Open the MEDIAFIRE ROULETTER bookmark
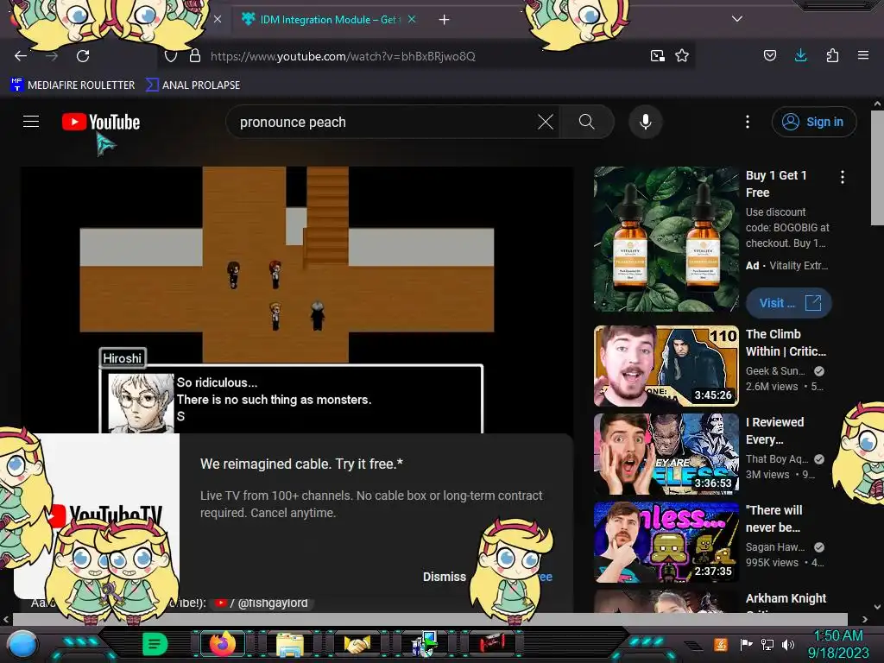Viewport: 884px width, 663px height. pyautogui.click(x=73, y=85)
